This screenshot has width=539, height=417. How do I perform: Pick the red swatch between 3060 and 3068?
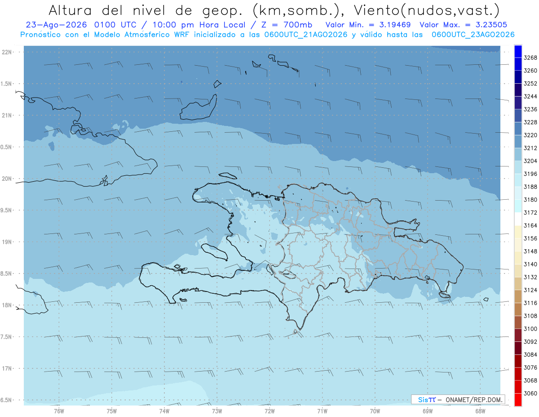tap(518, 387)
